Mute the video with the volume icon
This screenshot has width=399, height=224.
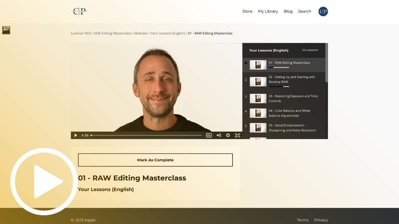[x=219, y=135]
